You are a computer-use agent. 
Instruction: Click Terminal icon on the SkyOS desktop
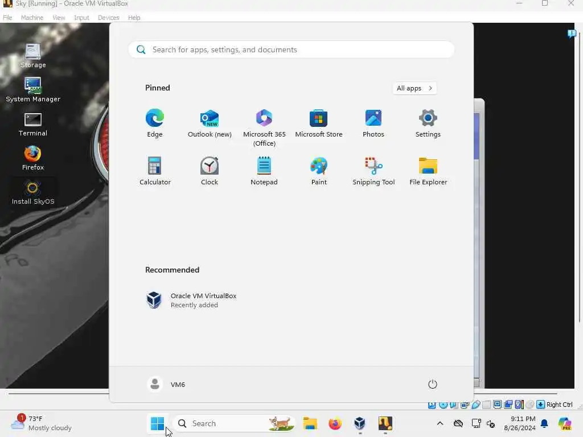tap(32, 125)
